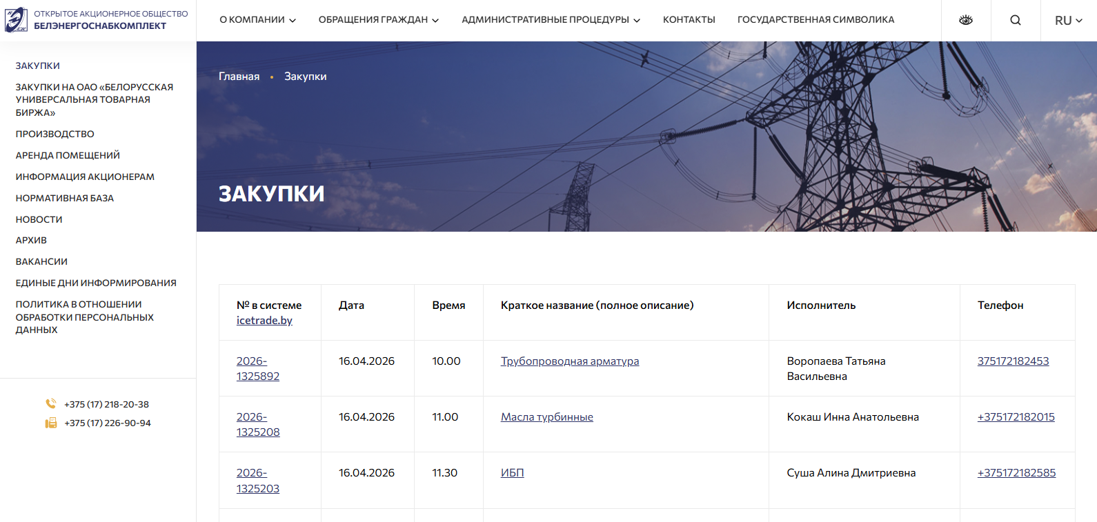Open the КОНТАКТЫ menu item
Screen dimensions: 1097x522
coord(689,20)
